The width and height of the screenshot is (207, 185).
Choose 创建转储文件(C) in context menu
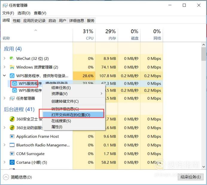74,101
